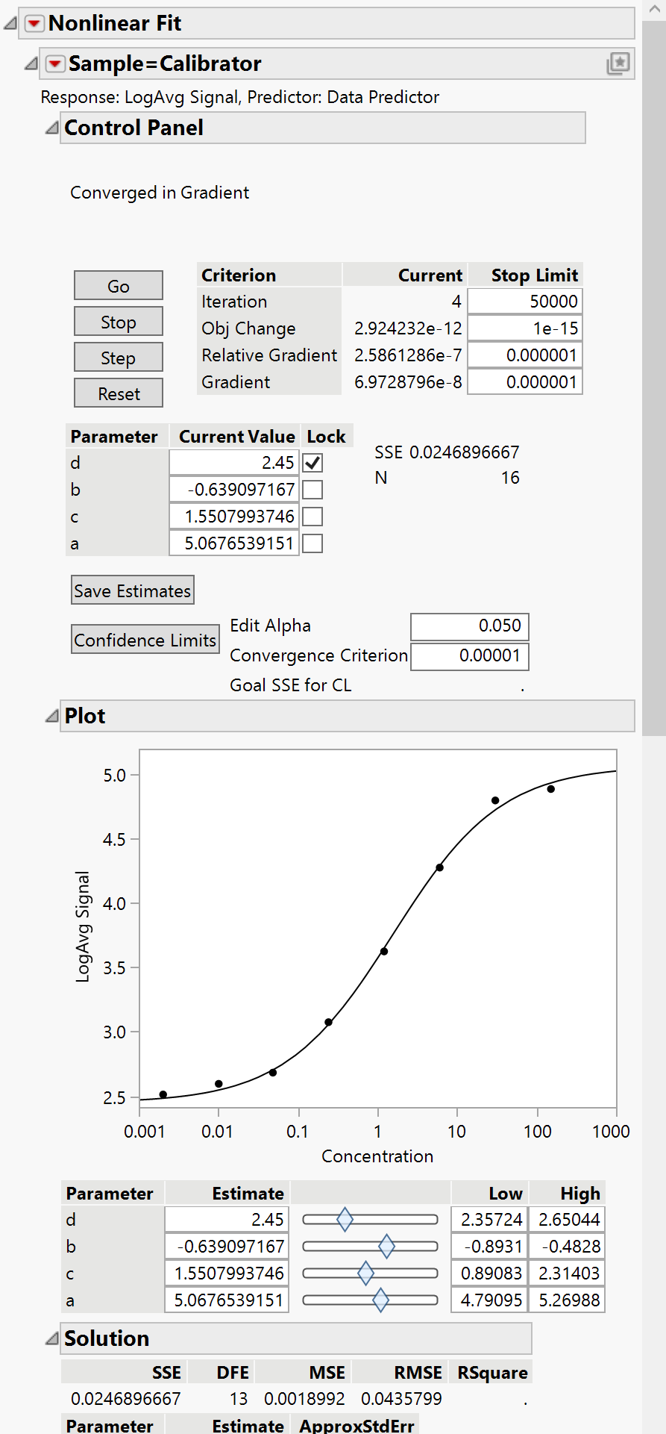Click the bookmark icon on the Calibrator banner
The width and height of the screenshot is (666, 1434).
click(619, 64)
